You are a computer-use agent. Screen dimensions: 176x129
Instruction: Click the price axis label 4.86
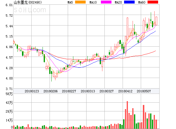click(9, 47)
